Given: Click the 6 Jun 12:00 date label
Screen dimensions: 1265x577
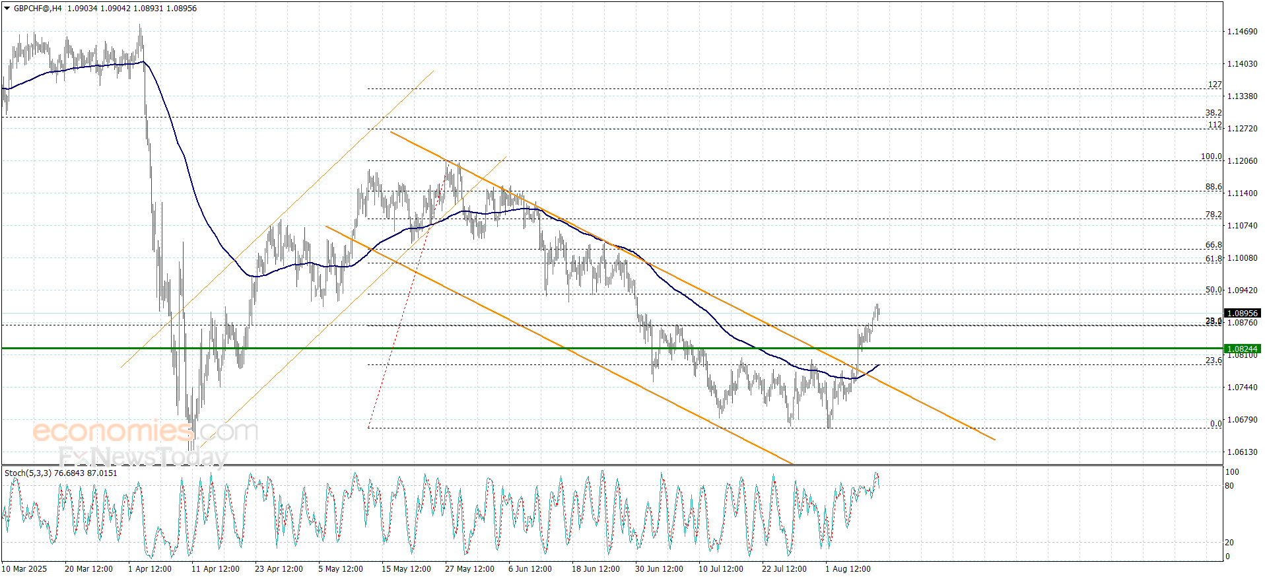Looking at the screenshot, I should (x=530, y=569).
